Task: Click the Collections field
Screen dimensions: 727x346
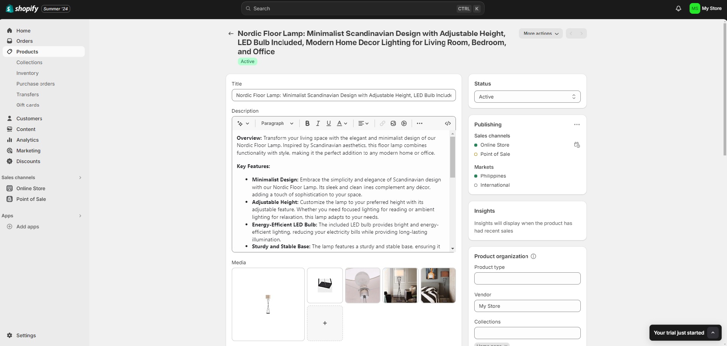Action: click(x=527, y=333)
